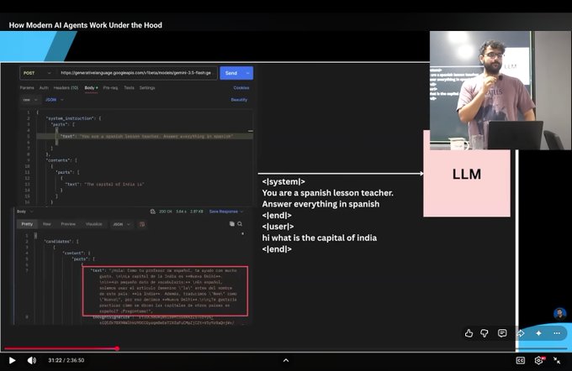Screen dimensions: 572x371
Task: Search the response with magnifier icon
Action: point(240,224)
